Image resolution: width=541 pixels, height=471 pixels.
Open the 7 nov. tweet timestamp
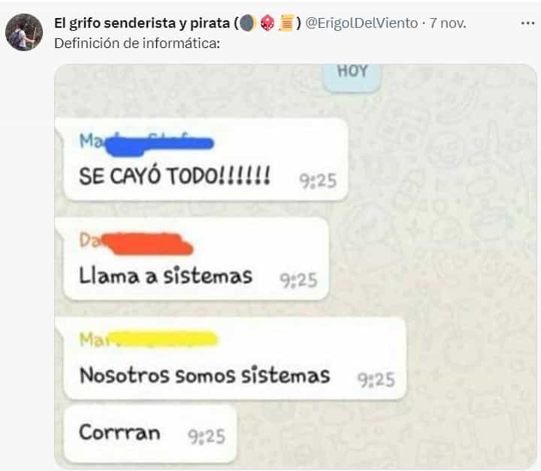pyautogui.click(x=448, y=23)
